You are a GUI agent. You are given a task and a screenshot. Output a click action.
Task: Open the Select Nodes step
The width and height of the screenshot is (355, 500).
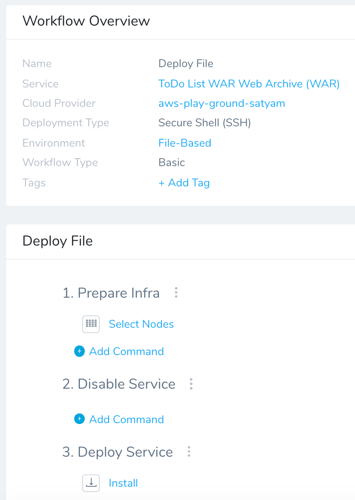tap(141, 324)
